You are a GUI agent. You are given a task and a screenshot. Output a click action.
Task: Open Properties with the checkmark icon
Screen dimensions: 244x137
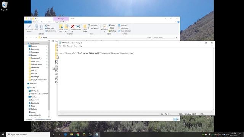(x=104, y=27)
